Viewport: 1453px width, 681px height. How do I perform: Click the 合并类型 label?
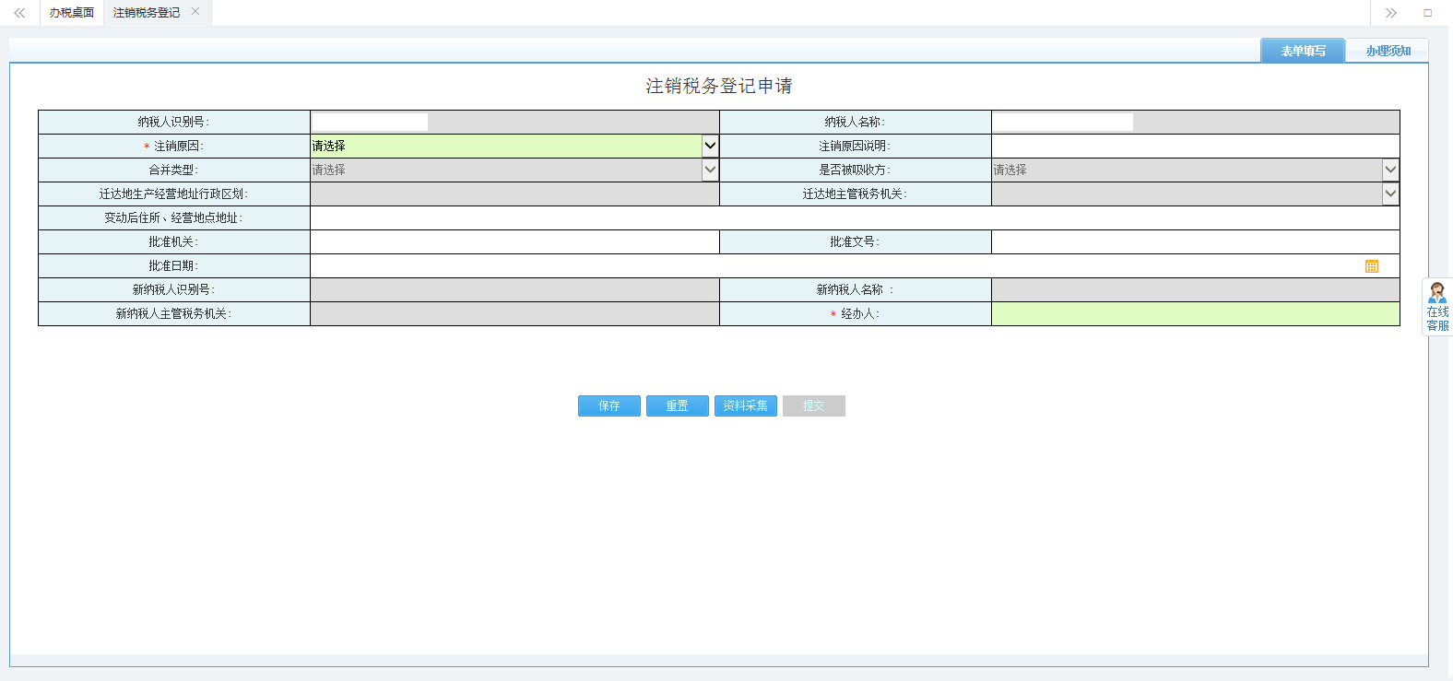pos(173,170)
